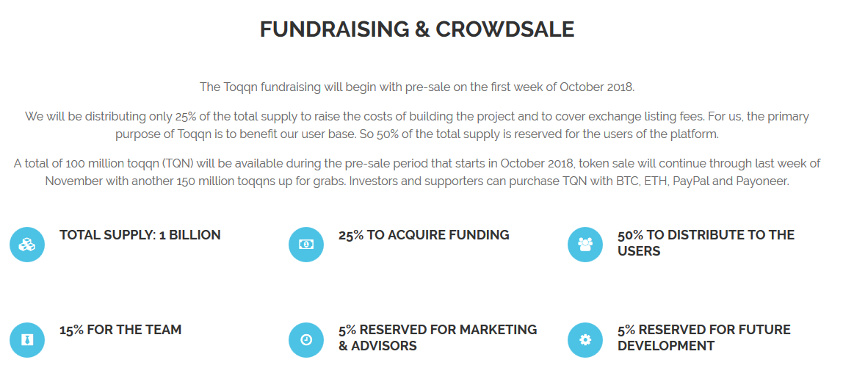Click the clock marketing & advisors icon
Screen dimensions: 843x379
[x=306, y=340]
